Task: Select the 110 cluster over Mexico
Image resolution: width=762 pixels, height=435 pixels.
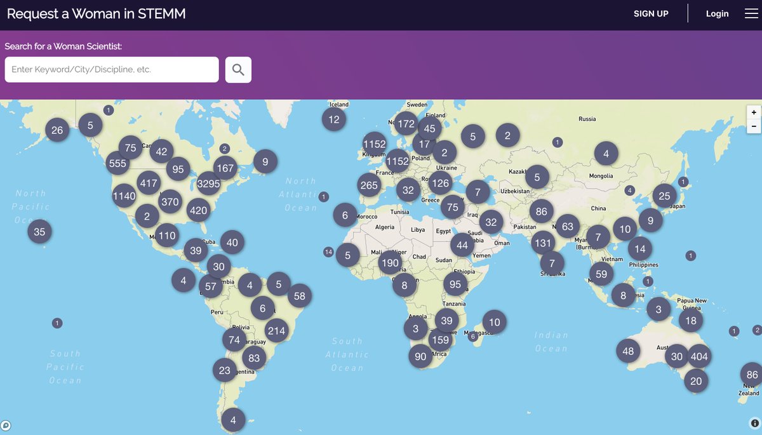Action: click(x=166, y=236)
